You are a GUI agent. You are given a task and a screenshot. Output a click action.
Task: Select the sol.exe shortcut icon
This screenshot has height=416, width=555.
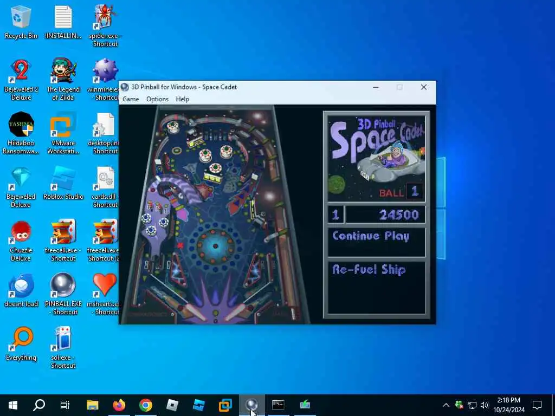coord(63,348)
